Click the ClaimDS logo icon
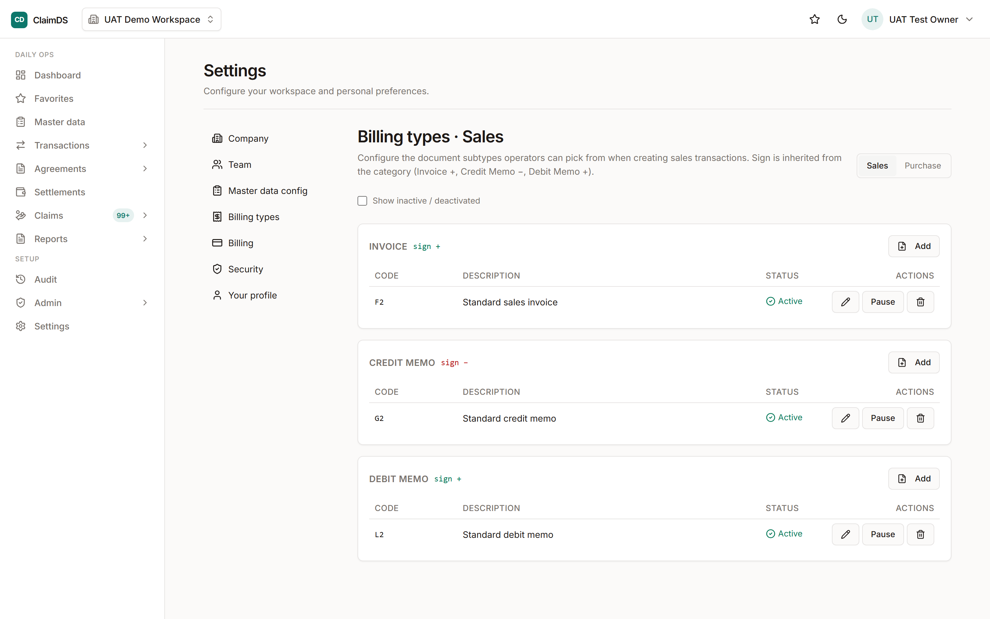 [19, 20]
